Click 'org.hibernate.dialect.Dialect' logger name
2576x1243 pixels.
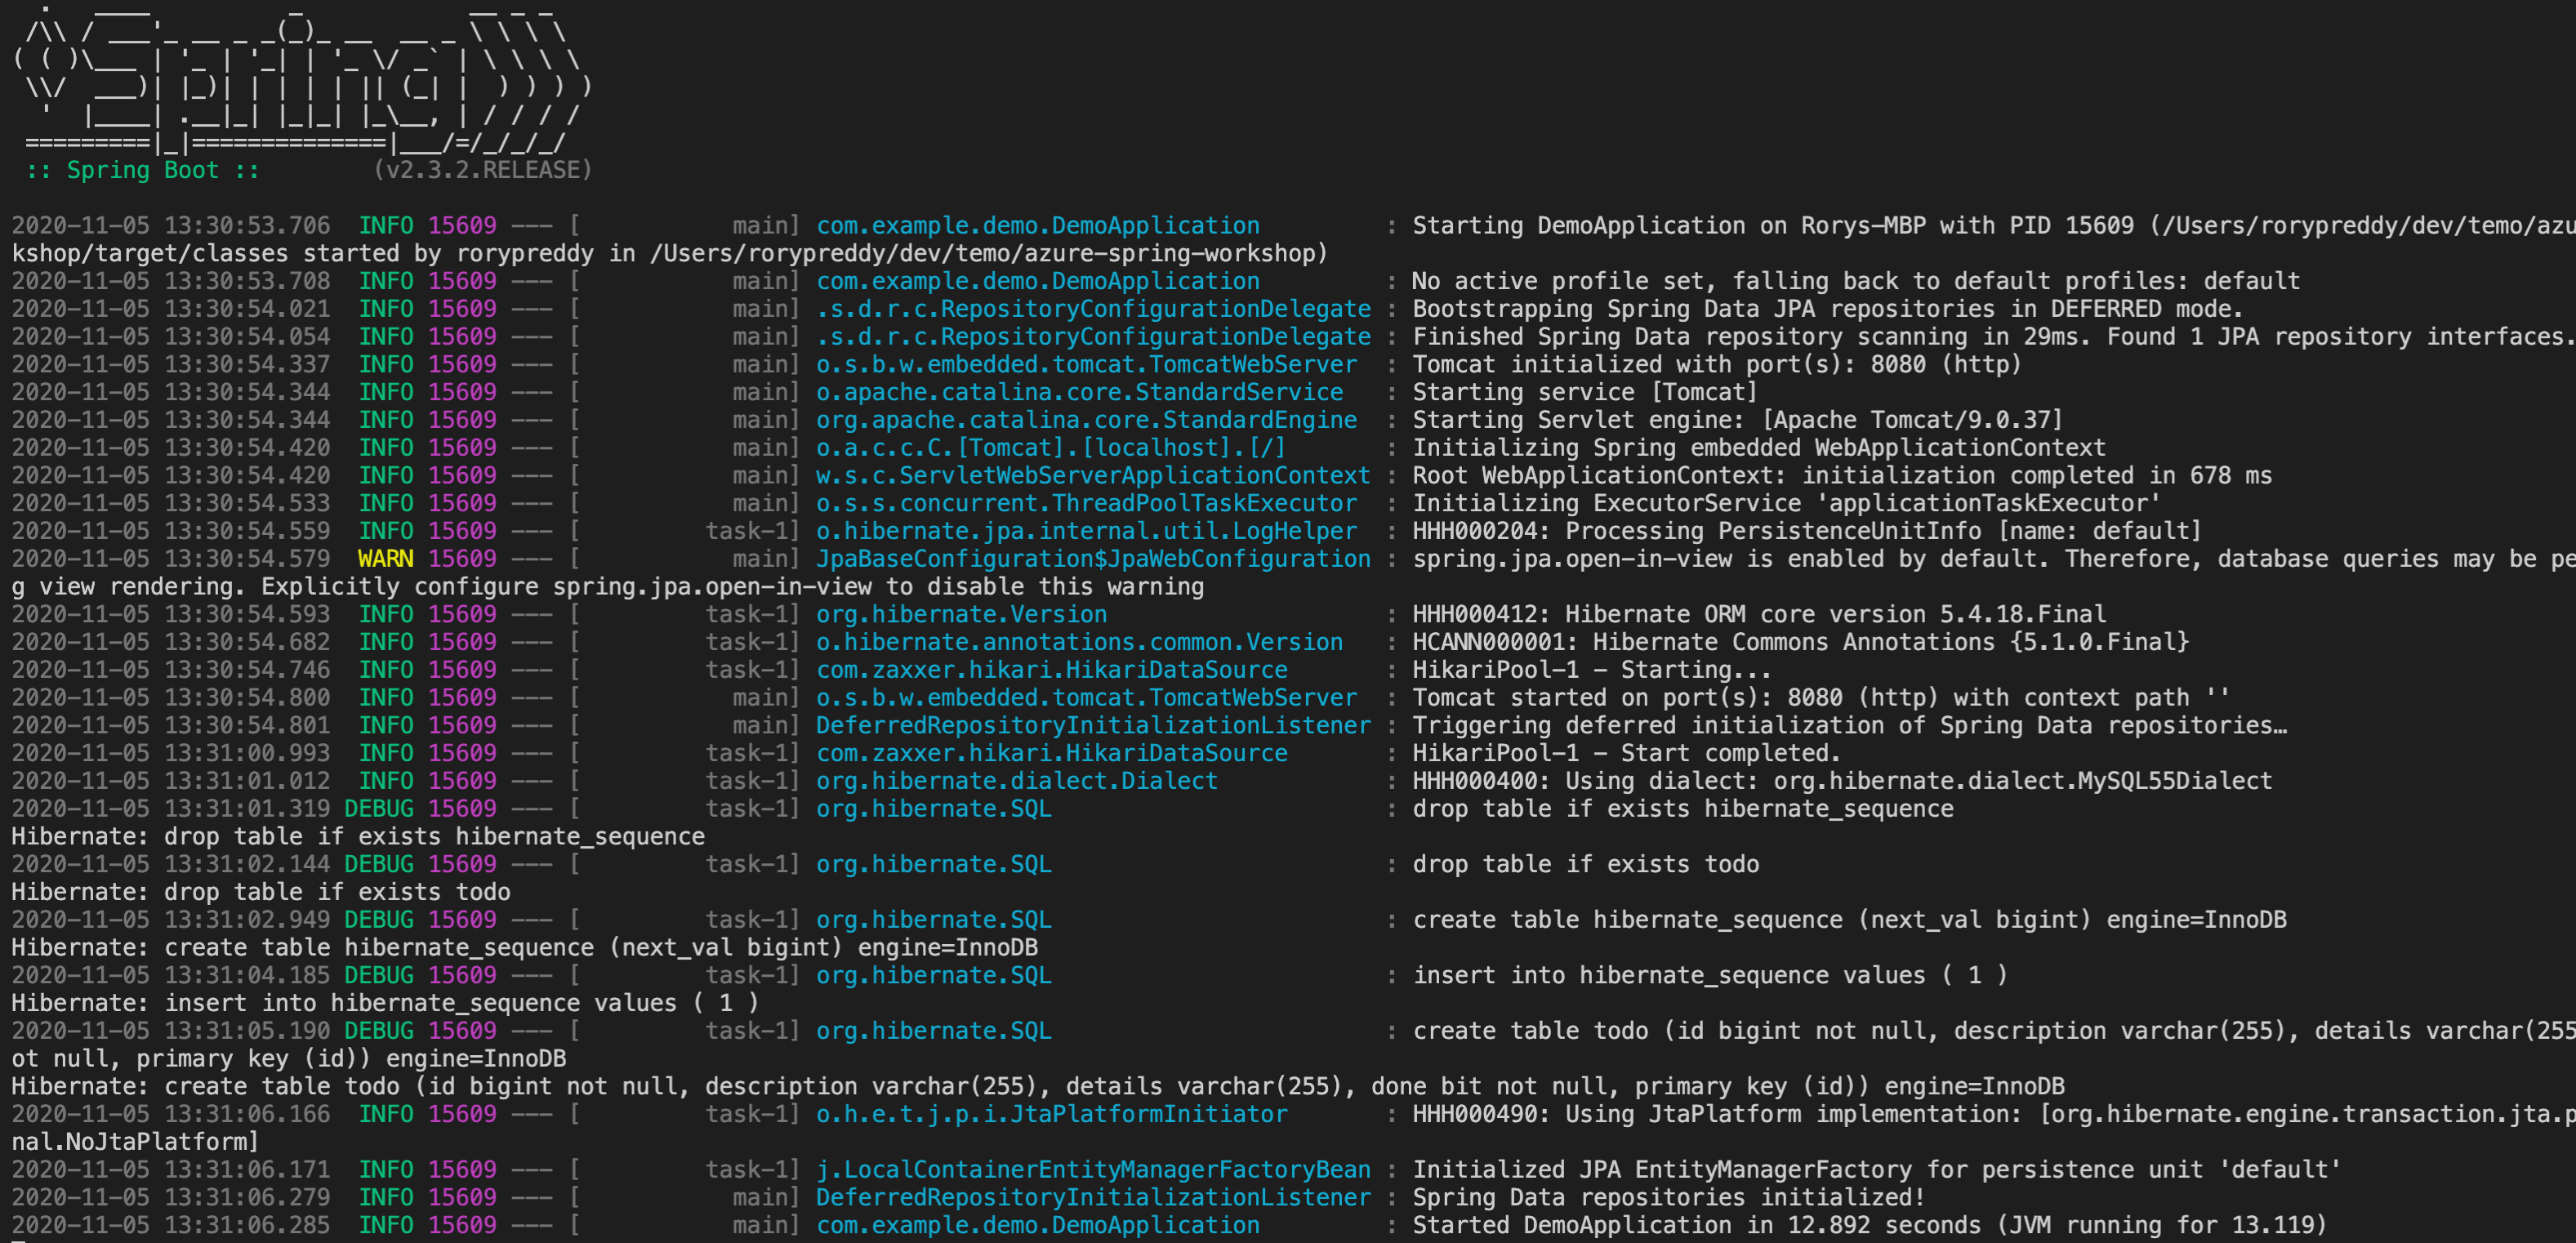point(1017,781)
